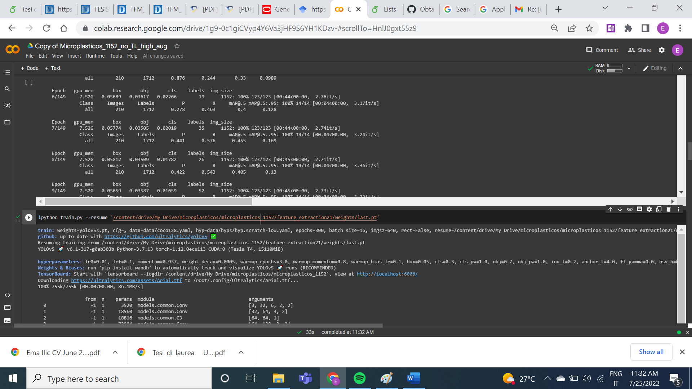Viewport: 692px width, 389px height.
Task: Click the Share button
Action: [639, 50]
